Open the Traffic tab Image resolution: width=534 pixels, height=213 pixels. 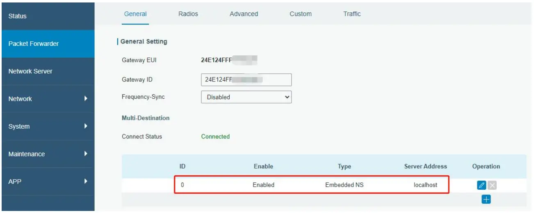(x=352, y=14)
